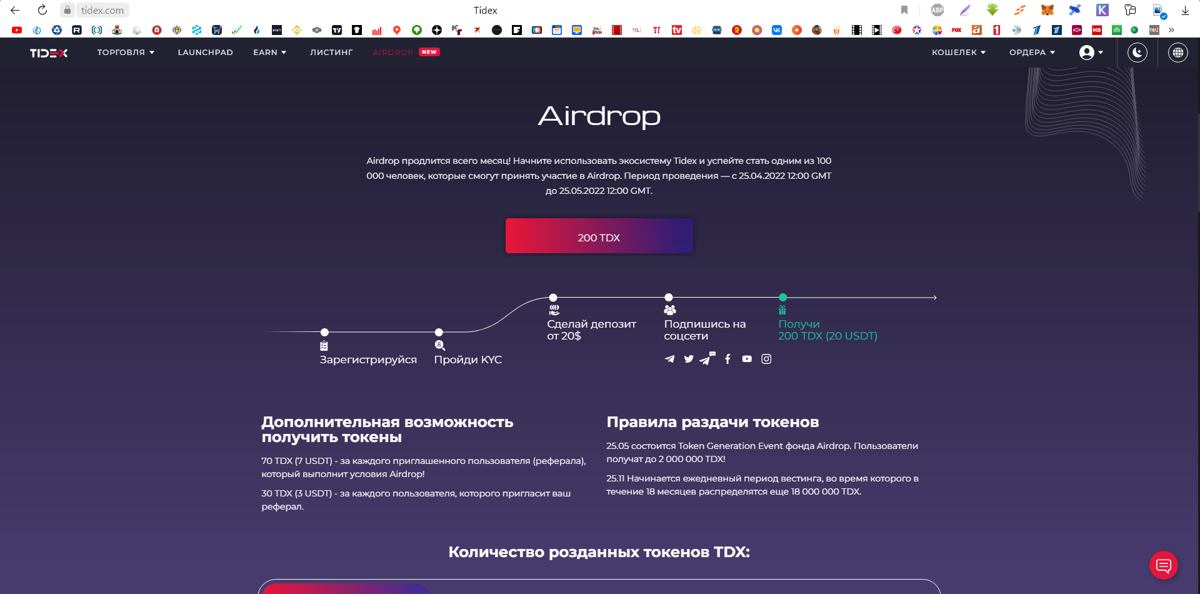Open the browser downloads arrow icon
Screen dimensions: 1200x594
[x=1185, y=10]
